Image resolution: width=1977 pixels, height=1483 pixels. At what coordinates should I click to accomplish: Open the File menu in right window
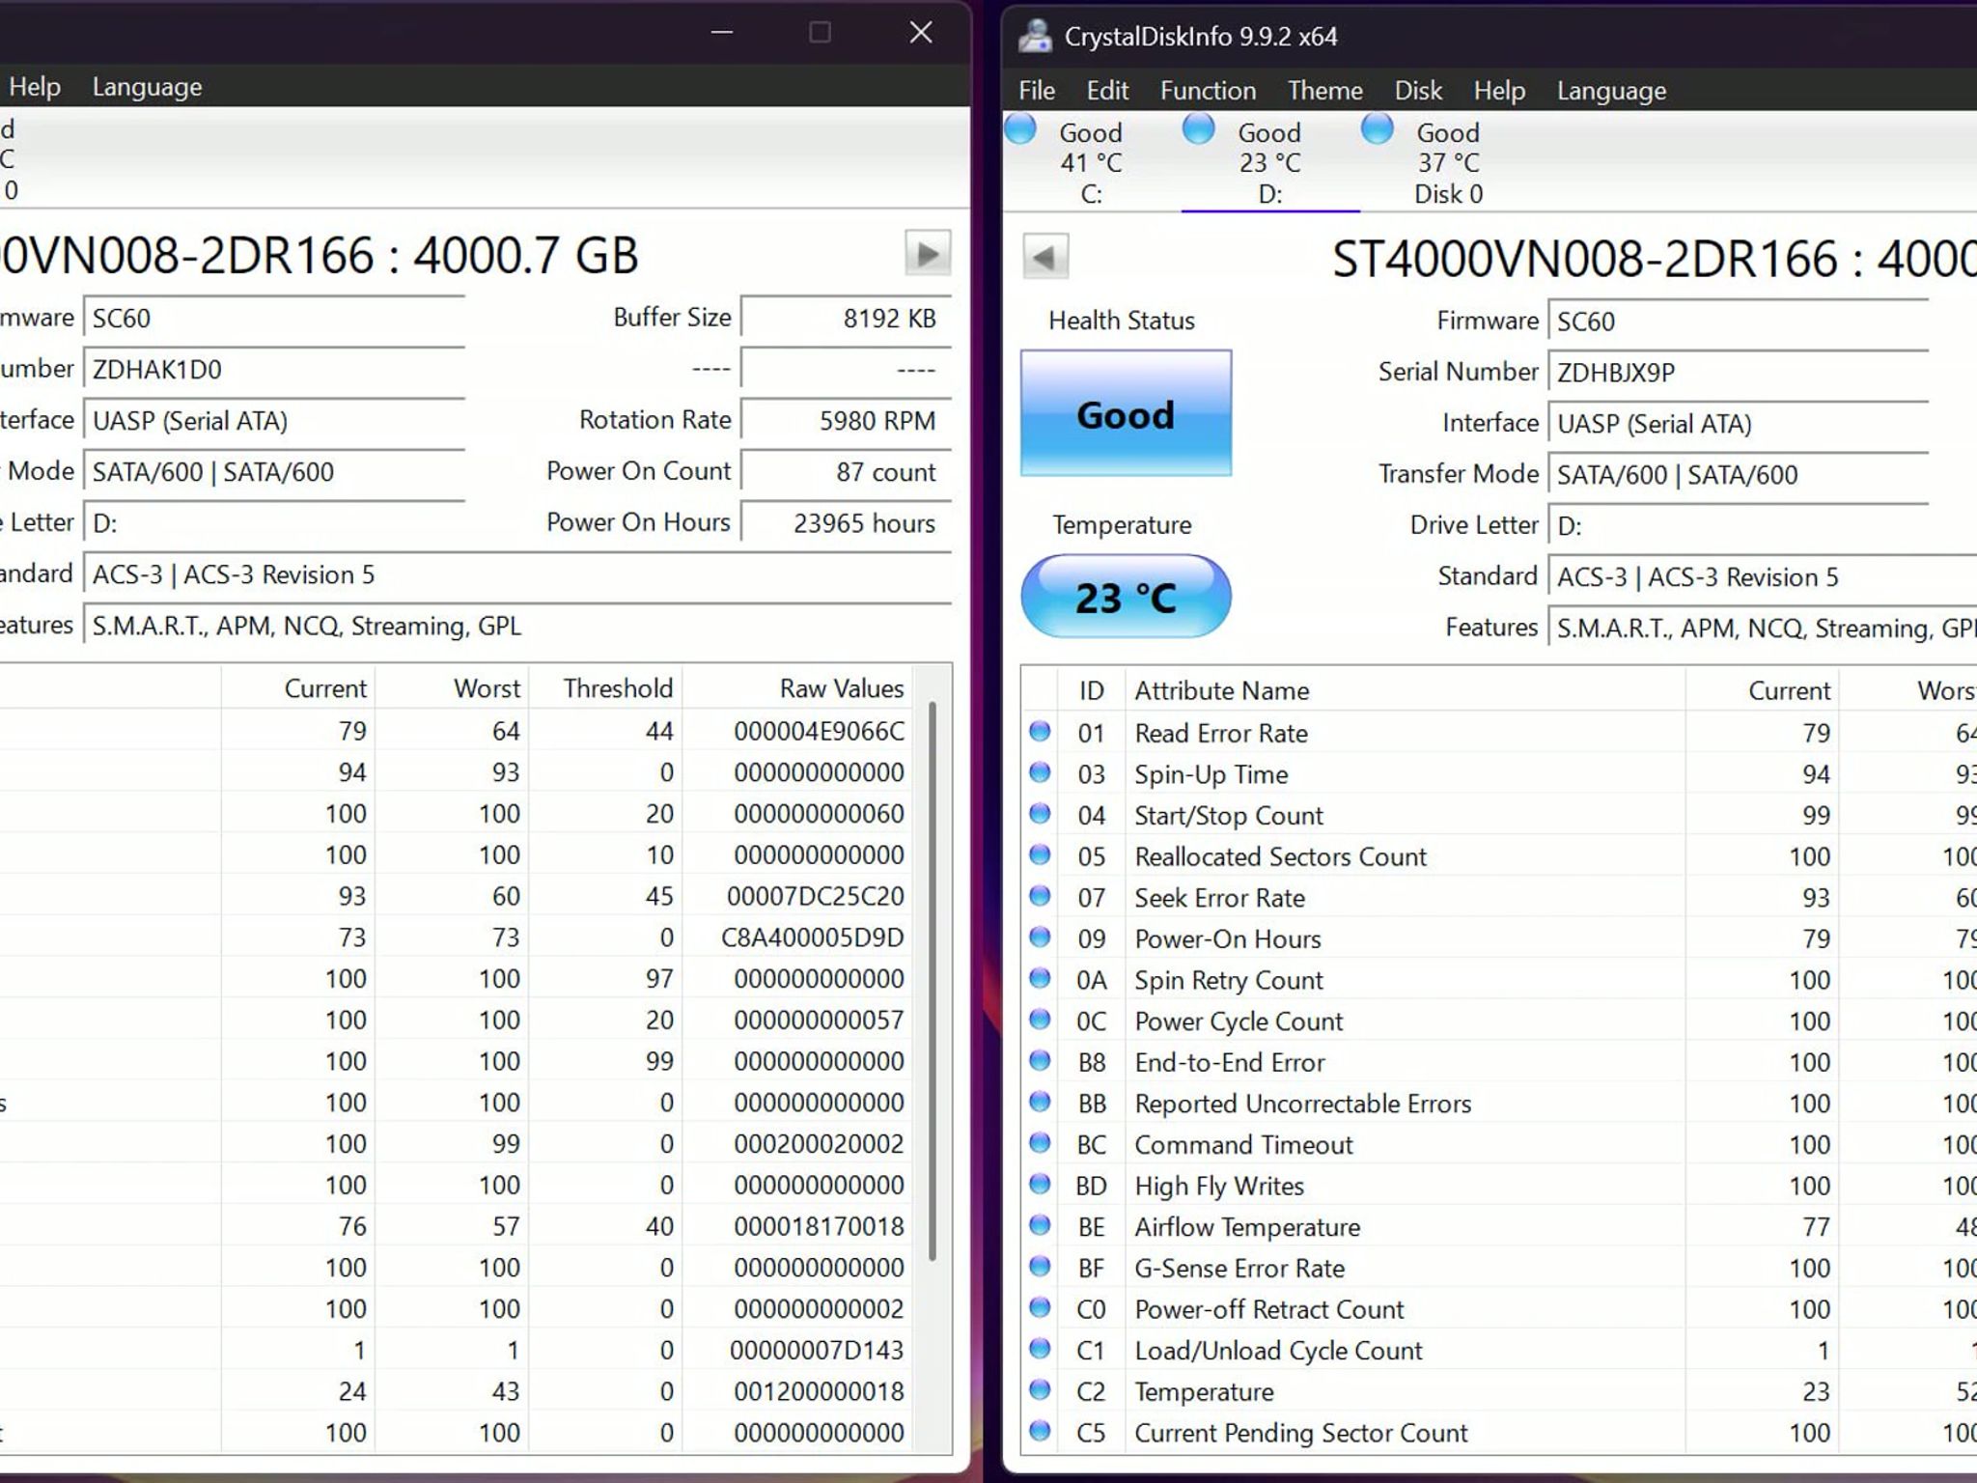tap(1037, 91)
